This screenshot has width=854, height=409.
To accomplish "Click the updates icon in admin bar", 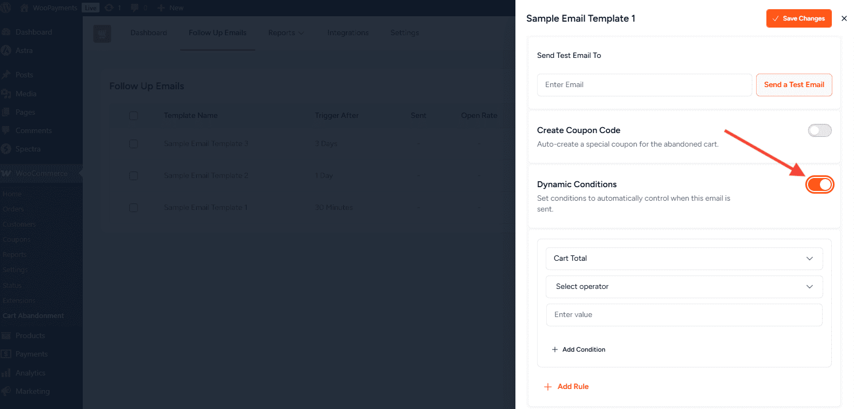I will pos(109,8).
